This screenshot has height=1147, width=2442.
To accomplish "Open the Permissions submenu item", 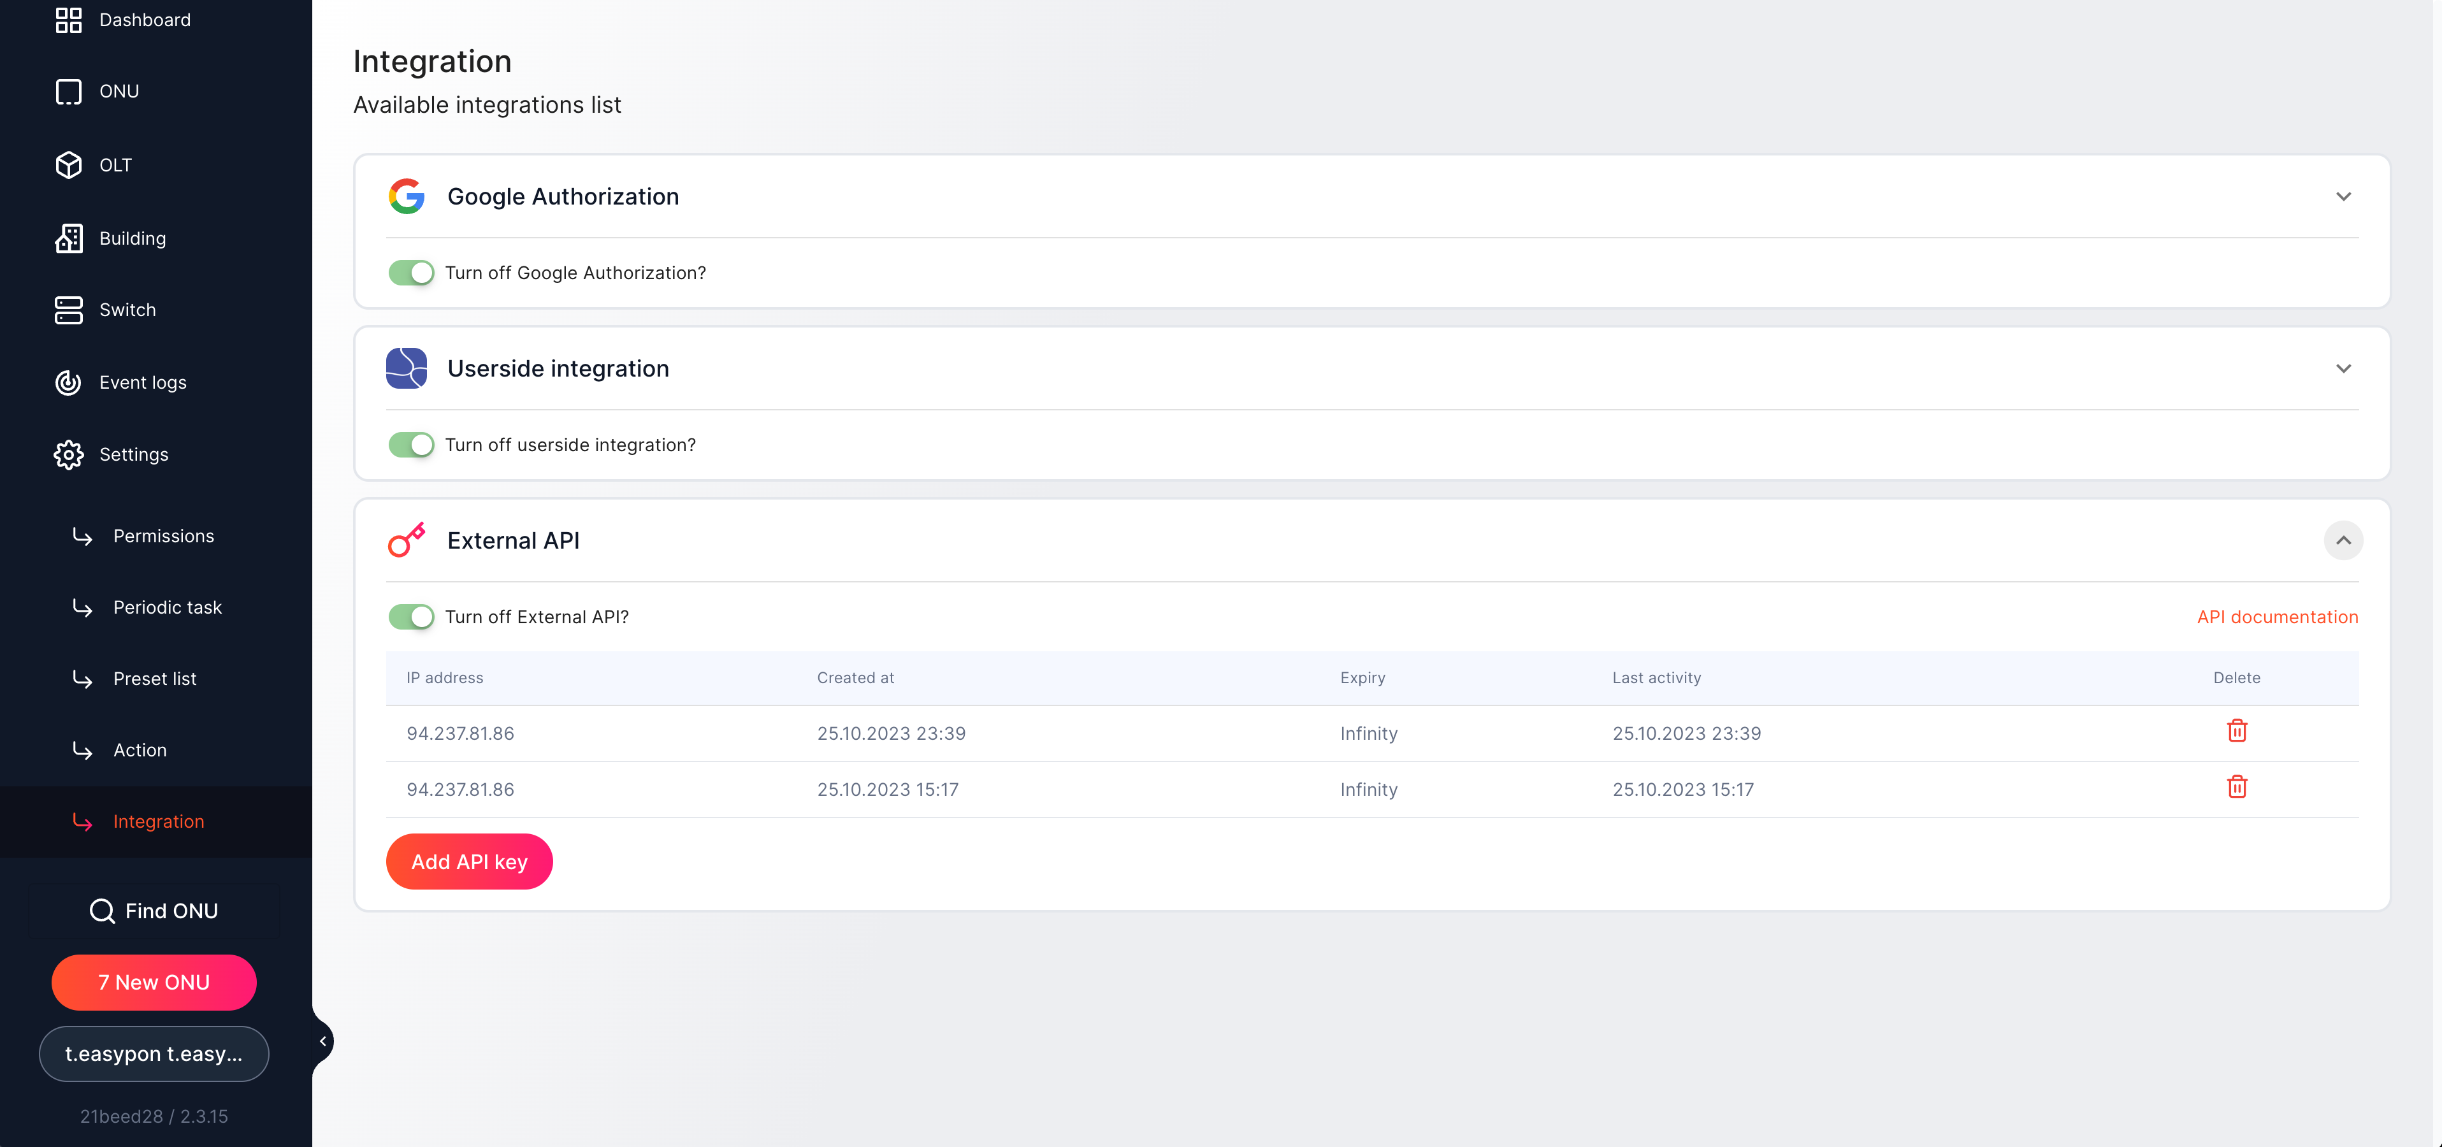I will click(x=163, y=535).
